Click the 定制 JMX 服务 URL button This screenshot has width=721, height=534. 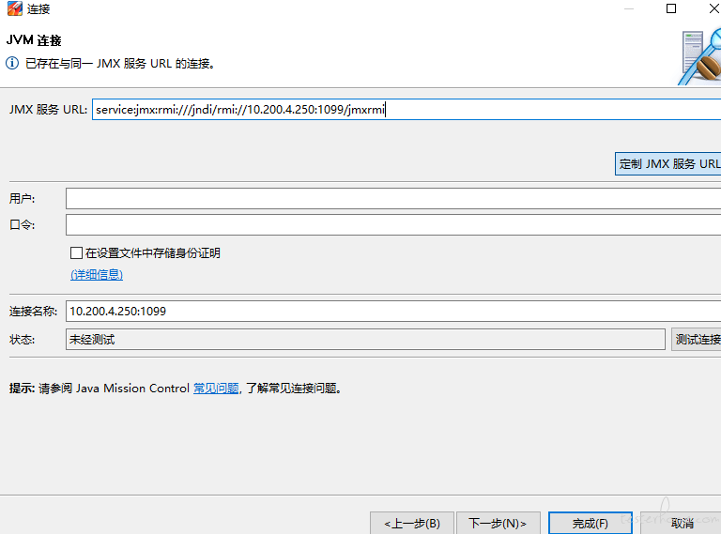click(x=667, y=164)
